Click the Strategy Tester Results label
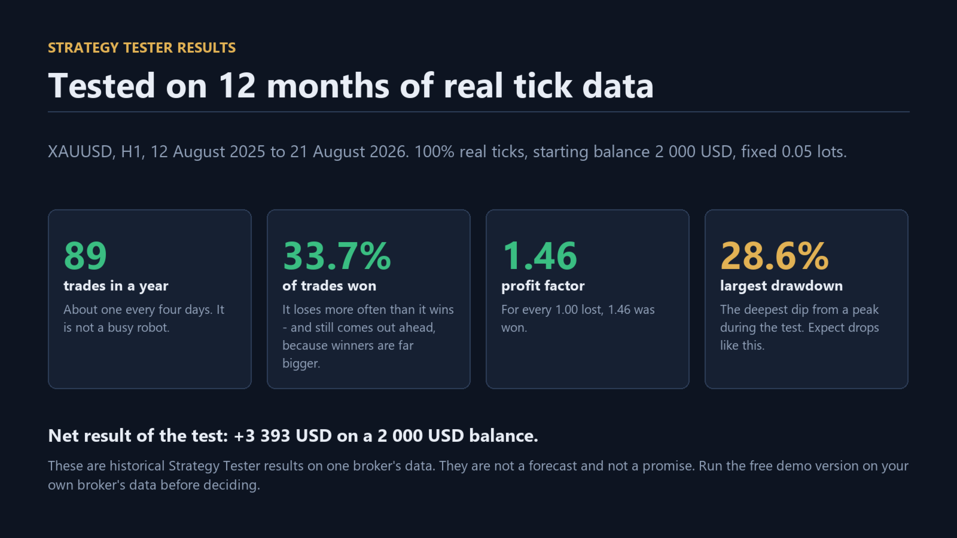This screenshot has height=538, width=957. coord(142,48)
